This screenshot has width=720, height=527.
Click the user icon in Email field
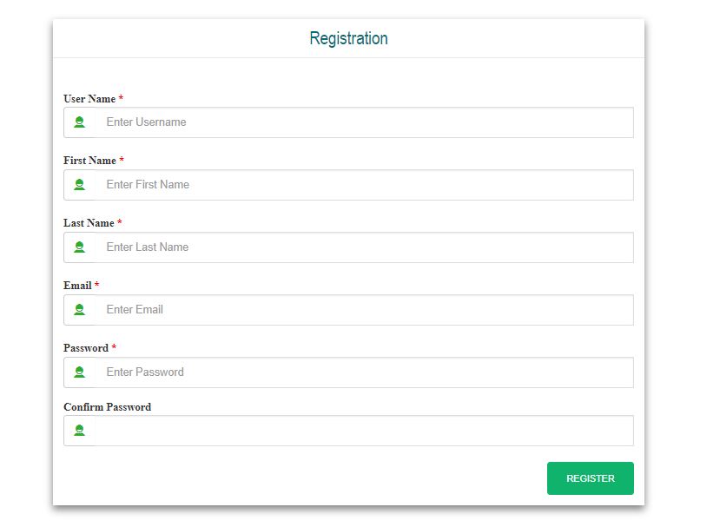coord(79,309)
